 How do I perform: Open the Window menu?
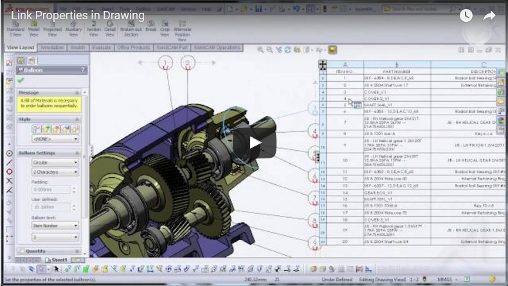pos(188,9)
